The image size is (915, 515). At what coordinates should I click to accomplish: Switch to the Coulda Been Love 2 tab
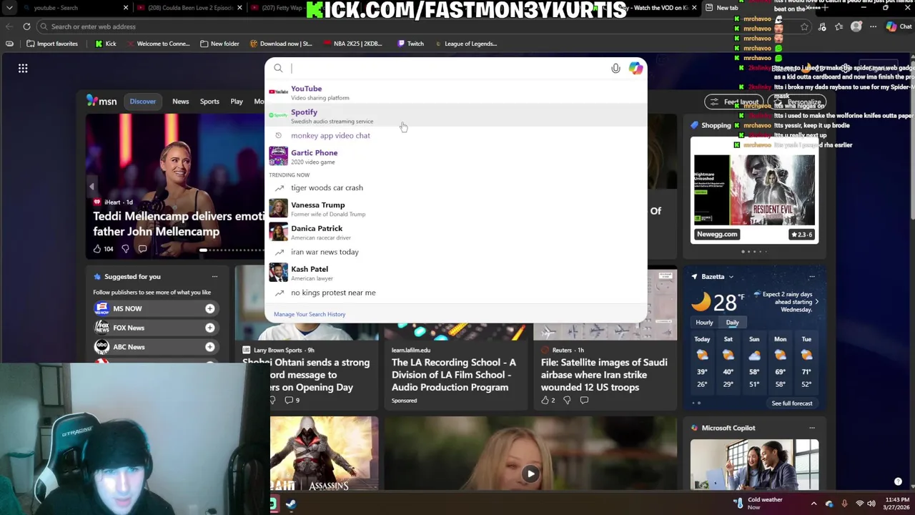[x=189, y=8]
